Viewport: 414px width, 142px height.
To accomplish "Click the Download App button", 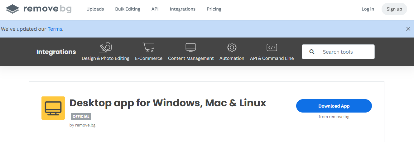I will click(x=334, y=106).
